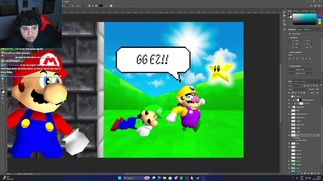Image resolution: width=323 pixels, height=181 pixels.
Task: Click the center-align text icon in options bar
Action: [x=93, y=6]
